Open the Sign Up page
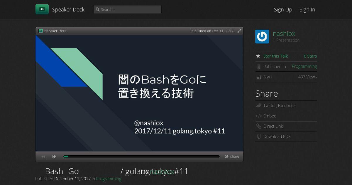This screenshot has height=185, width=352. (x=283, y=9)
